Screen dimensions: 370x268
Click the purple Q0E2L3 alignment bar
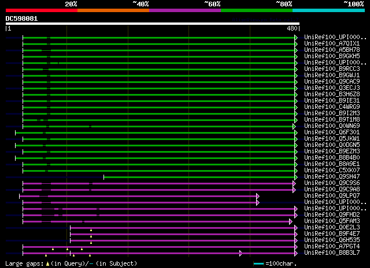[x=183, y=228]
